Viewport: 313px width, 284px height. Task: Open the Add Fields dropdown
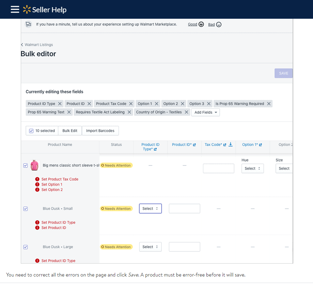(x=205, y=112)
